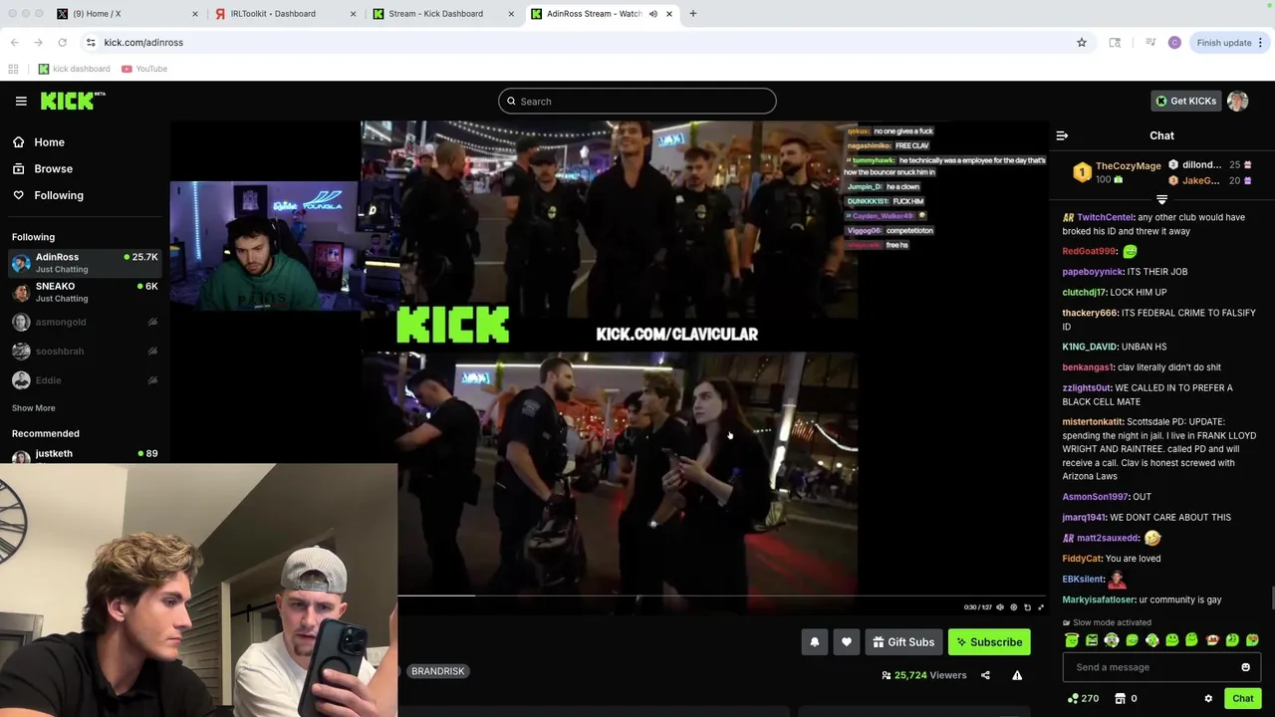Collapse the chat panel via arrow icon

[1062, 135]
